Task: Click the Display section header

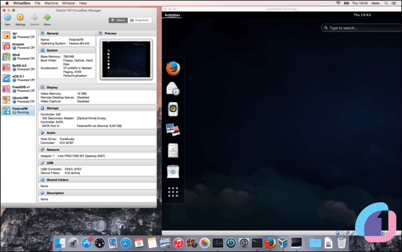Action: click(97, 87)
